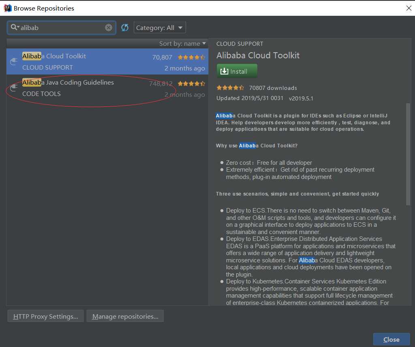Image resolution: width=415 pixels, height=347 pixels.
Task: Click the 748,812 downloads count in list
Action: [160, 84]
